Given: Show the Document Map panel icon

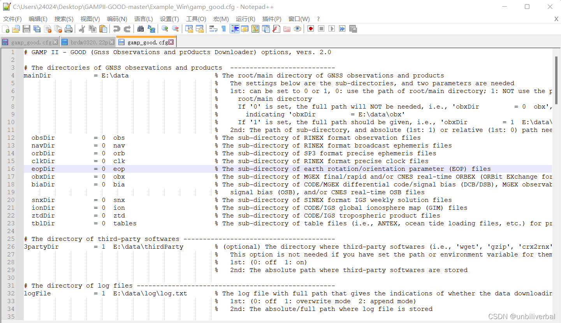Looking at the screenshot, I should pyautogui.click(x=255, y=29).
